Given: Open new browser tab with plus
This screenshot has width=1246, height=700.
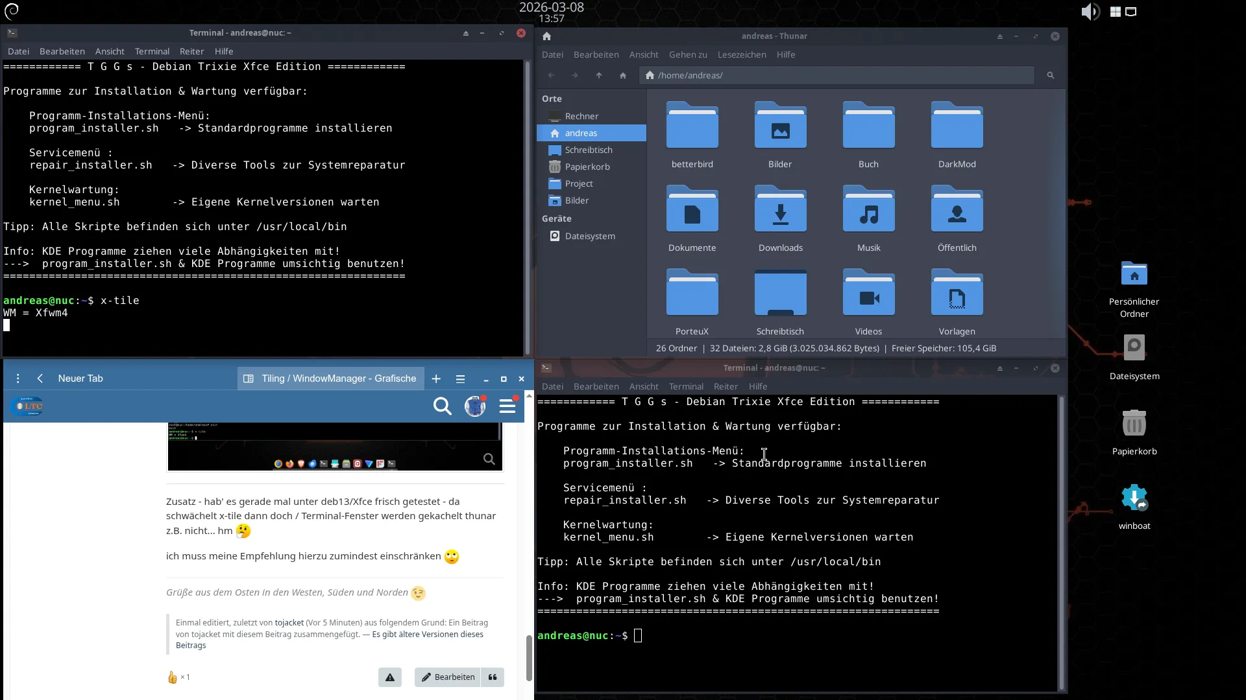Looking at the screenshot, I should [x=436, y=379].
